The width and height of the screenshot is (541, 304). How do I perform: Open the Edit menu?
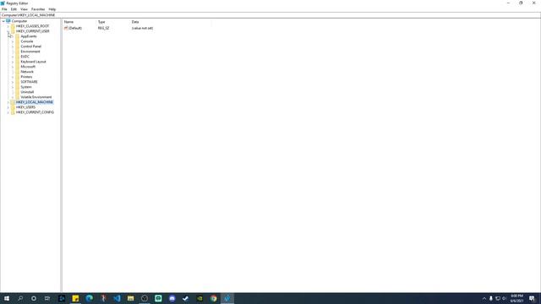[x=14, y=9]
